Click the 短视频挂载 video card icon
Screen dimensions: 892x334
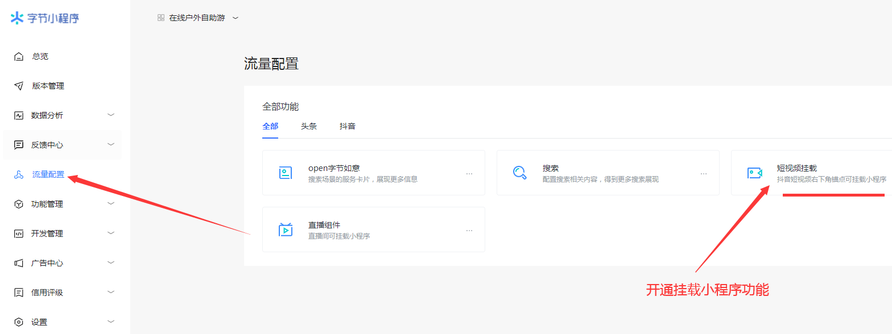click(754, 173)
